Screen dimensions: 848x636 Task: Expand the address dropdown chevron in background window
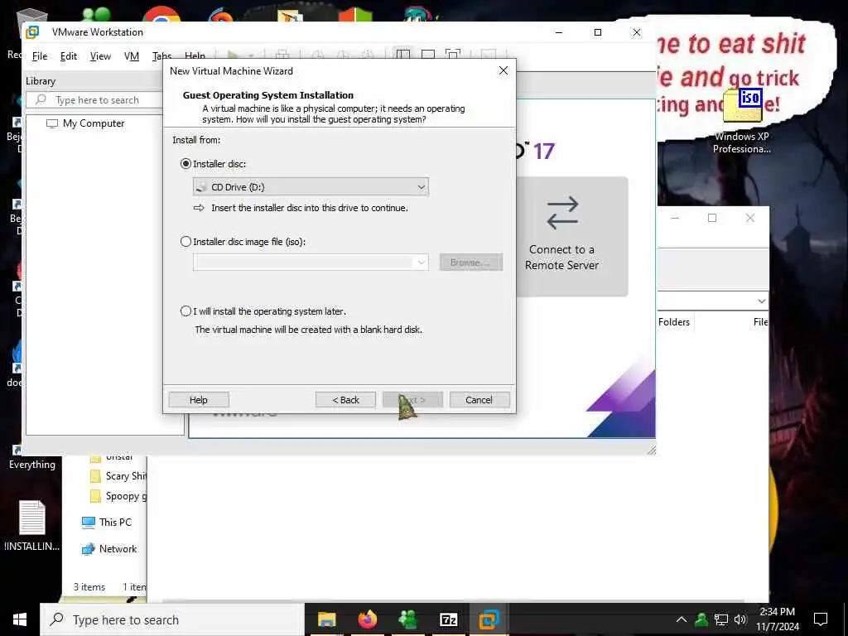click(x=762, y=301)
